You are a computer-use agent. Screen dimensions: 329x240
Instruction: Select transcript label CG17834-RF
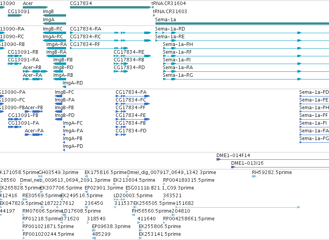tap(85, 44)
